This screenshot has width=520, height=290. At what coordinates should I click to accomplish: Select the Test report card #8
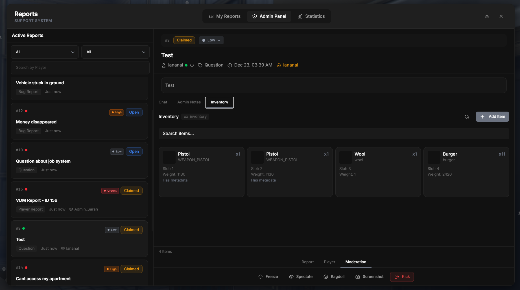[x=79, y=238]
